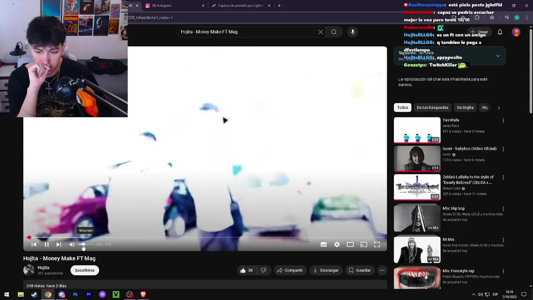Dislike the video with thumbs down
The image size is (533, 300).
click(x=263, y=270)
